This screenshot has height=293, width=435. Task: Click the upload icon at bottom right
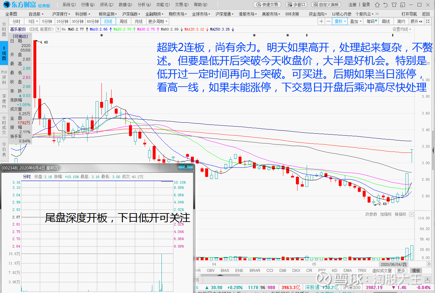(x=428, y=280)
